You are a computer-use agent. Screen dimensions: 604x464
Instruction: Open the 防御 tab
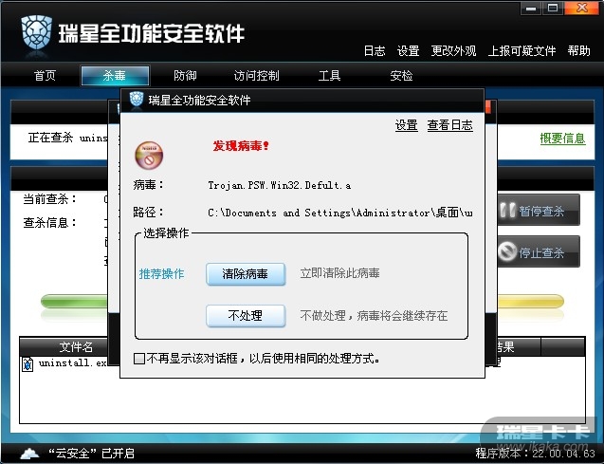click(x=185, y=76)
